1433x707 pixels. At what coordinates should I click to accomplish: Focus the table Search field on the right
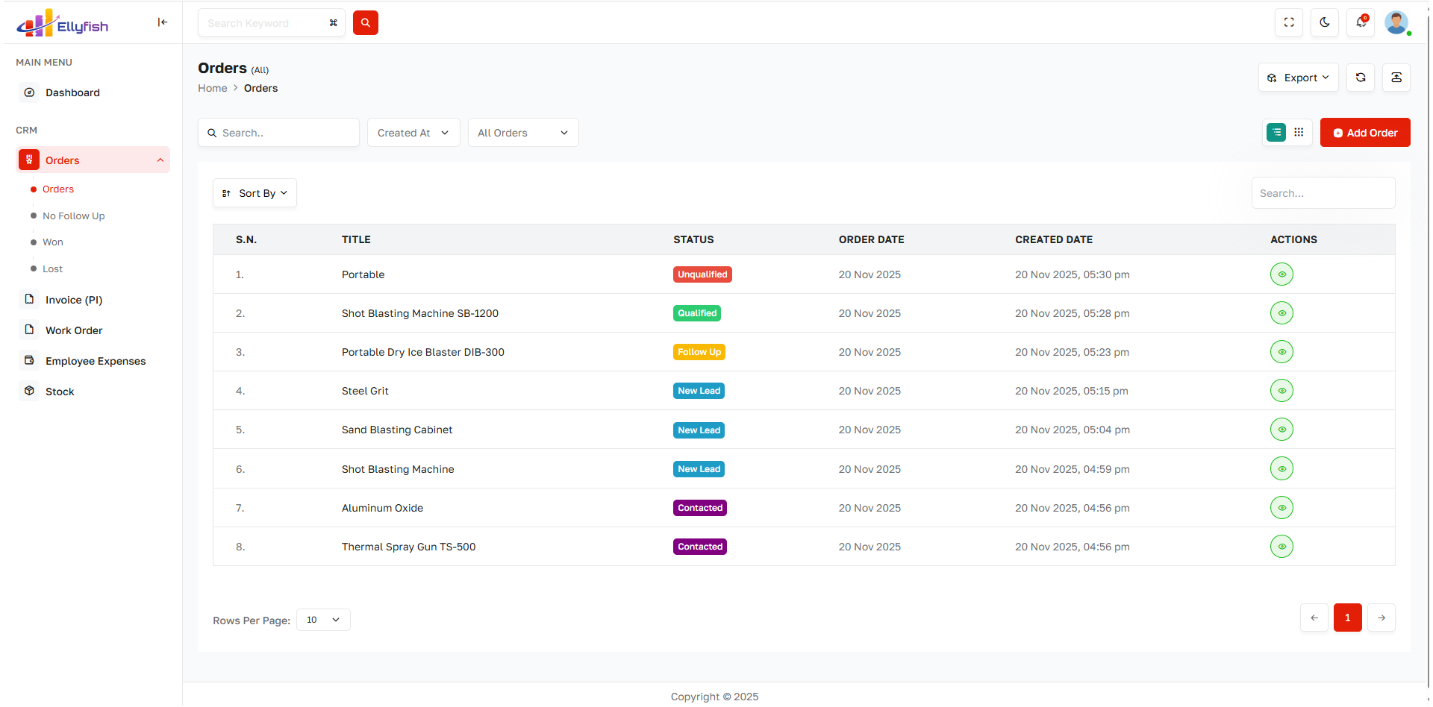[1323, 193]
